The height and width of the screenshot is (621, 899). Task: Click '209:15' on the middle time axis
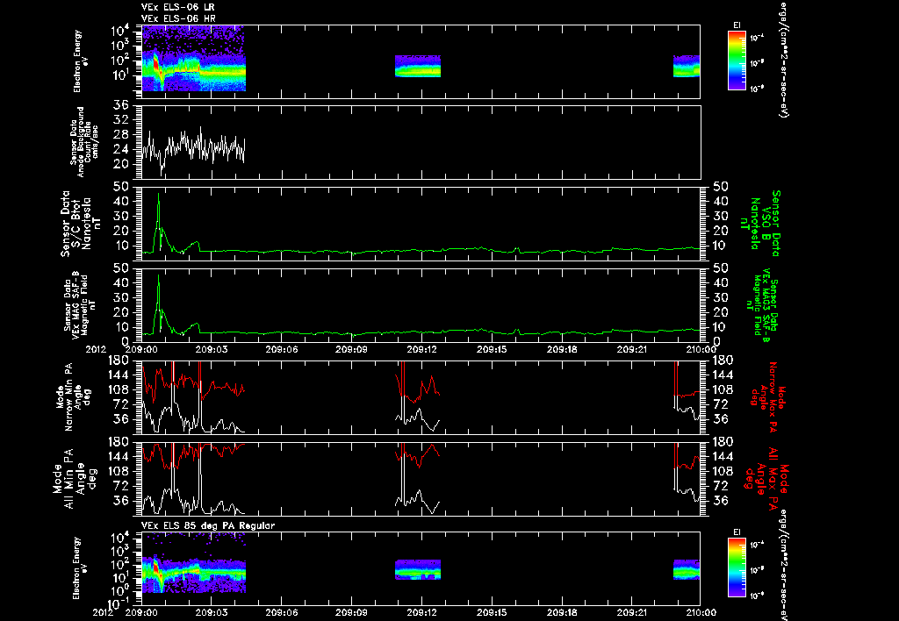(x=492, y=349)
